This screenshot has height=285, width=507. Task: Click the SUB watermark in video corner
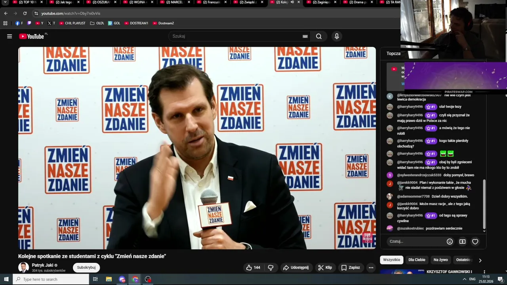tap(367, 237)
